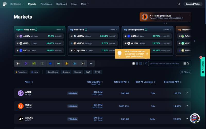Open the Dashboard nav tab

click(x=62, y=4)
